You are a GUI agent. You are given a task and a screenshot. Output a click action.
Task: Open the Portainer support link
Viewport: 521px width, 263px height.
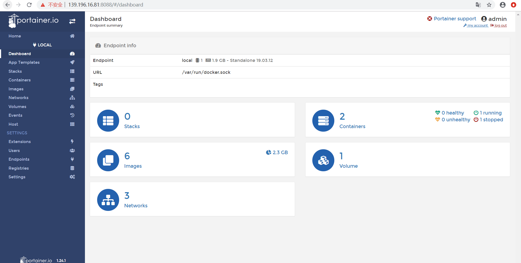tap(452, 19)
